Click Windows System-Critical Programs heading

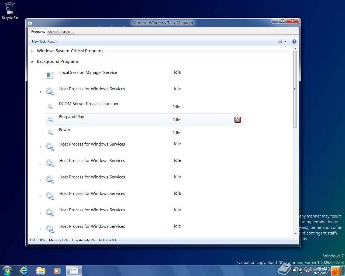(x=70, y=51)
